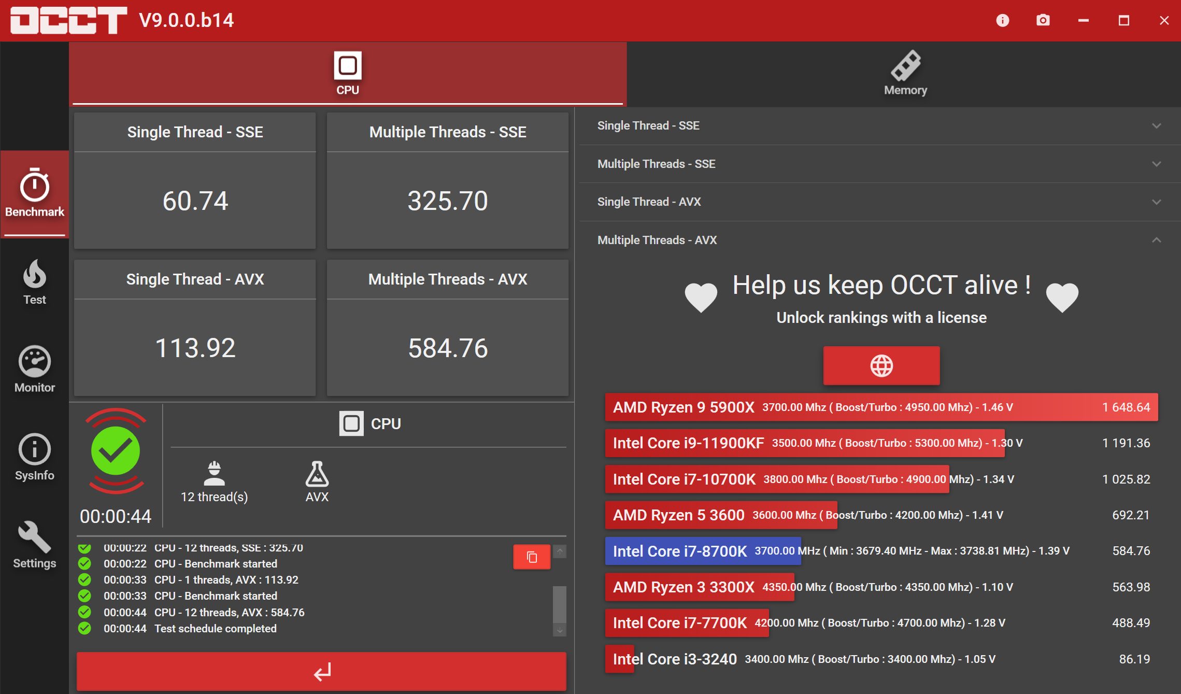Click the red globe website button
The width and height of the screenshot is (1181, 694).
coord(881,365)
